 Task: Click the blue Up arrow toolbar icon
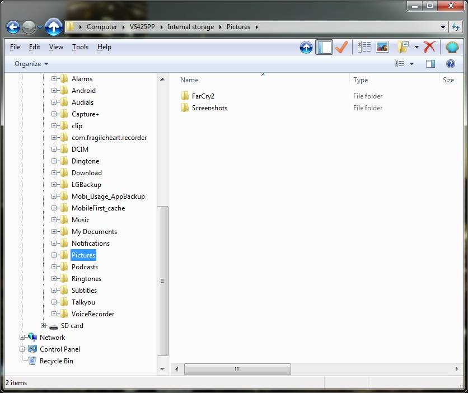(306, 48)
